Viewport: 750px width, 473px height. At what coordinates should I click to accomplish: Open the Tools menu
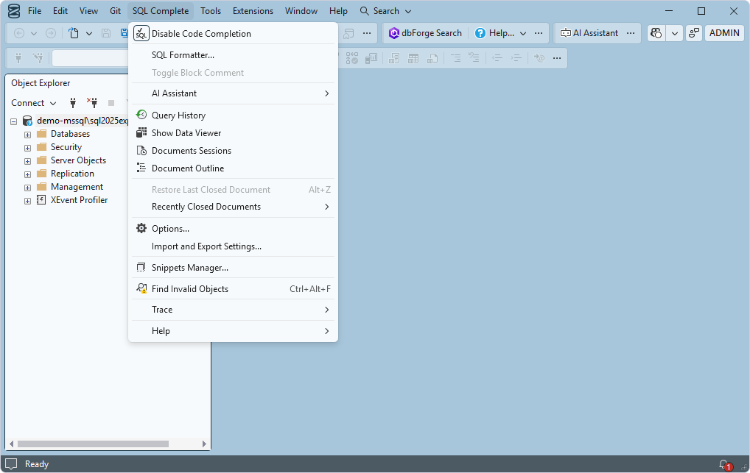tap(211, 10)
